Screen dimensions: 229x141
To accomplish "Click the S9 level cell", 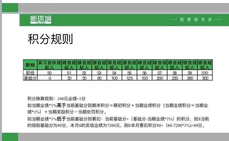I will pyautogui.click(x=190, y=73).
